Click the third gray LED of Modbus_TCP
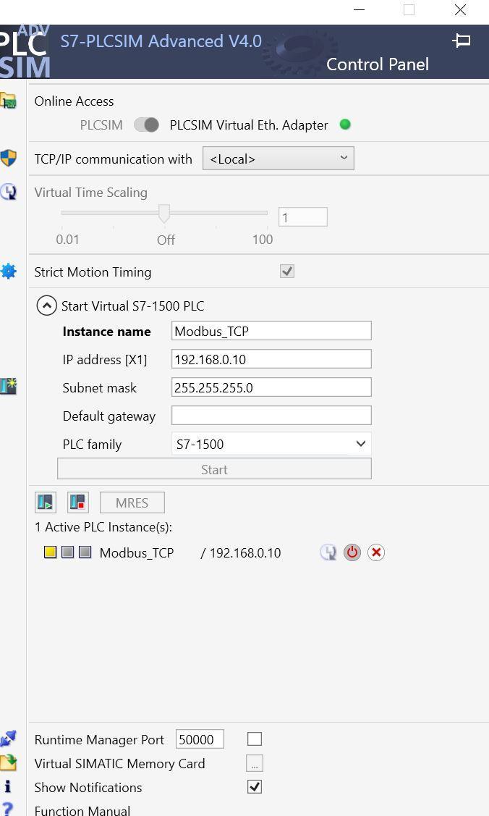Screen dimensions: 489x816 (x=85, y=552)
